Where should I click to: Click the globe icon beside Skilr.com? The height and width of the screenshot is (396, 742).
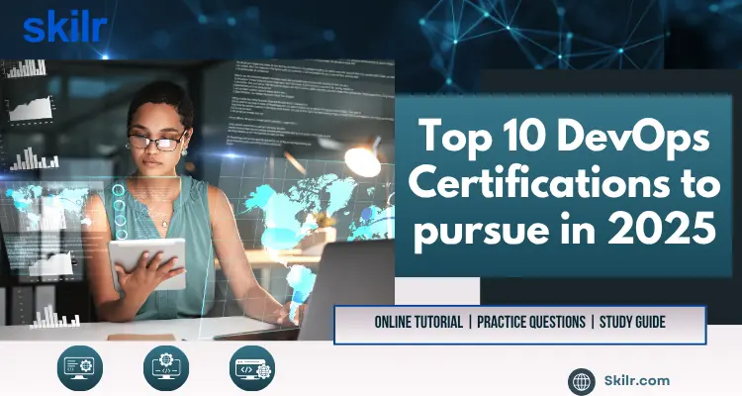pyautogui.click(x=582, y=381)
